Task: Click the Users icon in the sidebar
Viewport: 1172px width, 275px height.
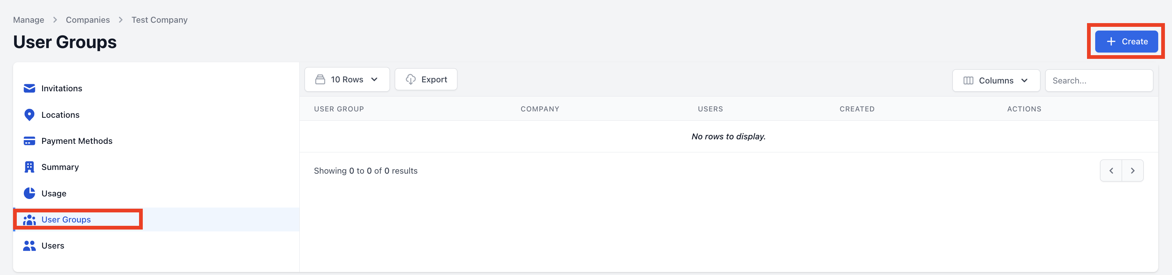Action: (29, 246)
